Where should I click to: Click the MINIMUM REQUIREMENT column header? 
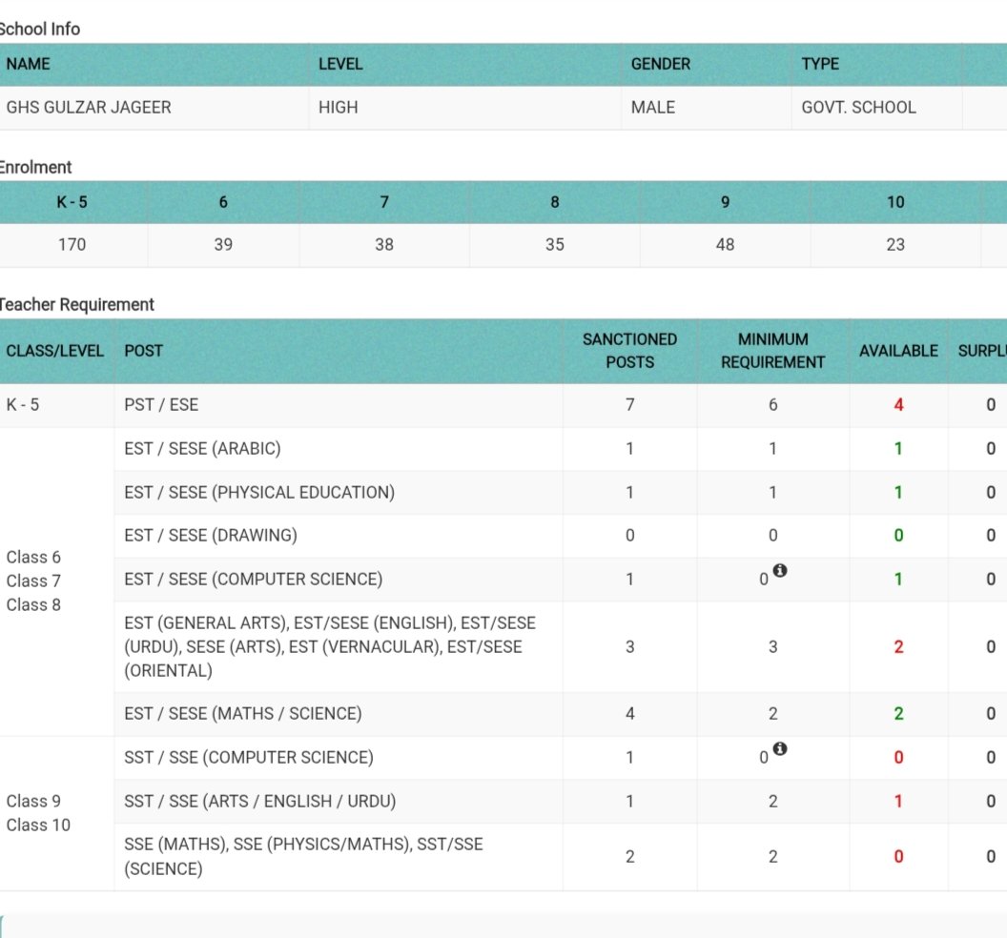(772, 351)
